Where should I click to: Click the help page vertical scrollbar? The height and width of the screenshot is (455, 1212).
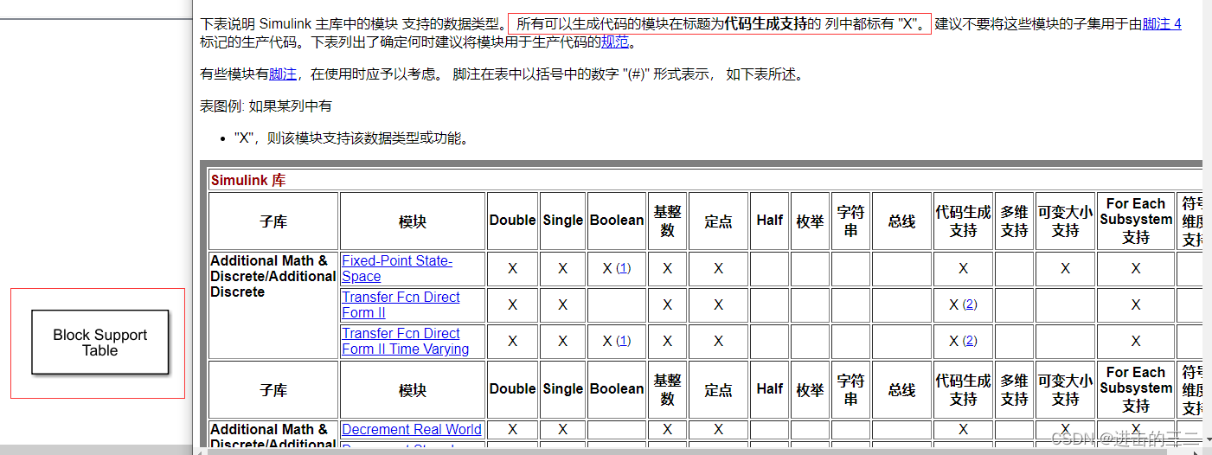coord(1207,223)
